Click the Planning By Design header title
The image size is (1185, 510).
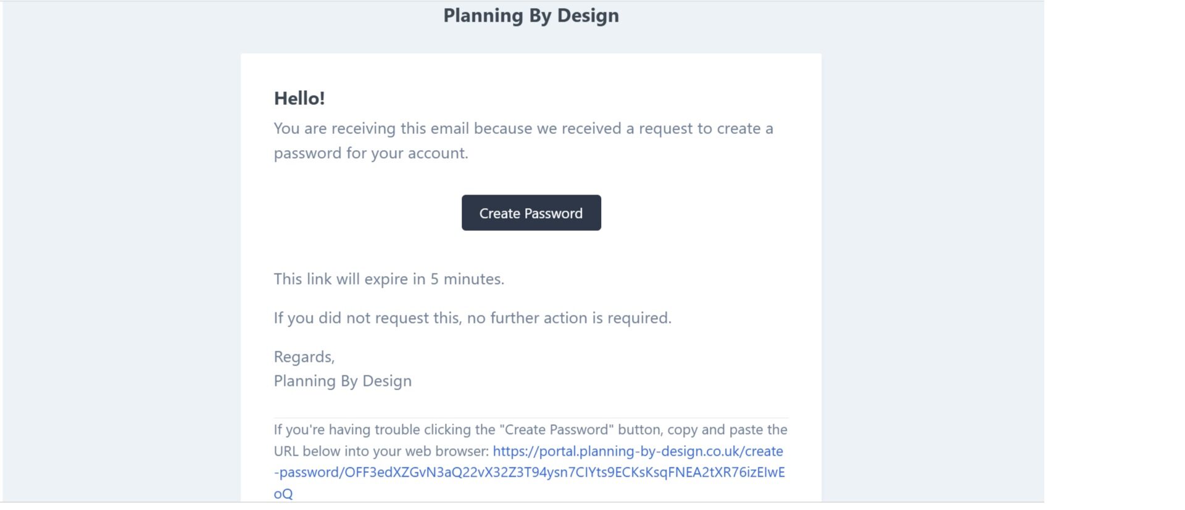(x=531, y=15)
